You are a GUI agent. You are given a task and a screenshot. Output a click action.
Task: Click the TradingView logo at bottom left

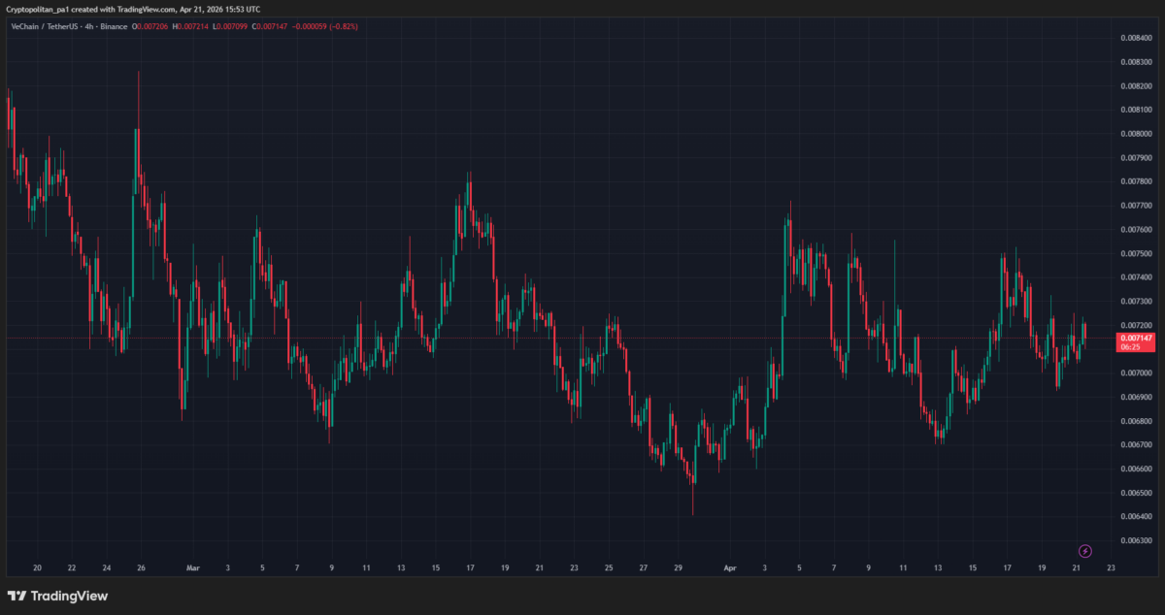tap(58, 596)
